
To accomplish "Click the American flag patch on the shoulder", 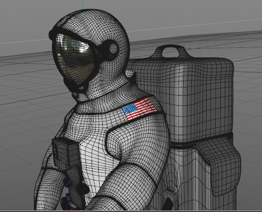I will (140, 108).
